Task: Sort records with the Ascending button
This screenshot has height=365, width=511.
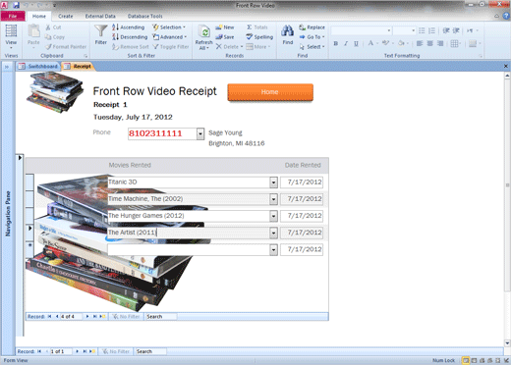Action: click(128, 27)
